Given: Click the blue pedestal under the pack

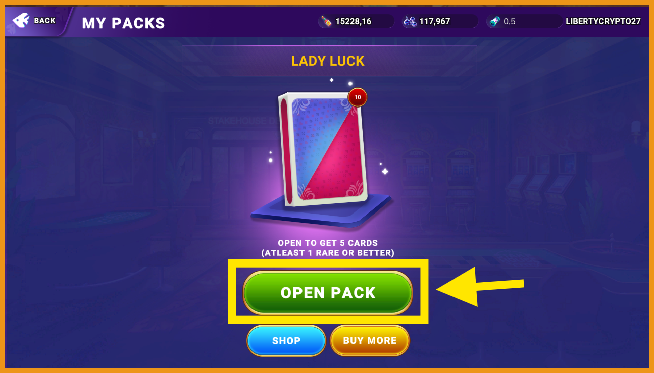Looking at the screenshot, I should (321, 209).
